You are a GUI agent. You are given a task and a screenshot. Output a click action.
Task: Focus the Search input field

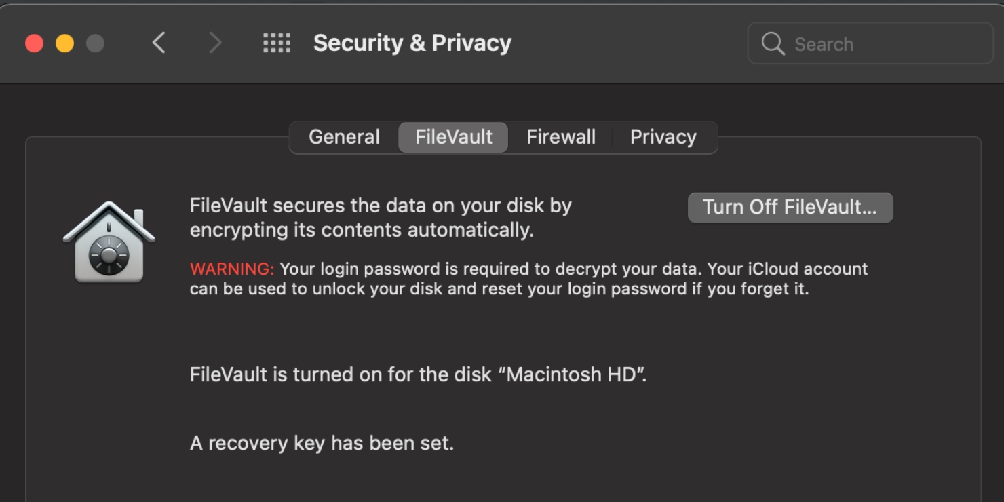(870, 44)
